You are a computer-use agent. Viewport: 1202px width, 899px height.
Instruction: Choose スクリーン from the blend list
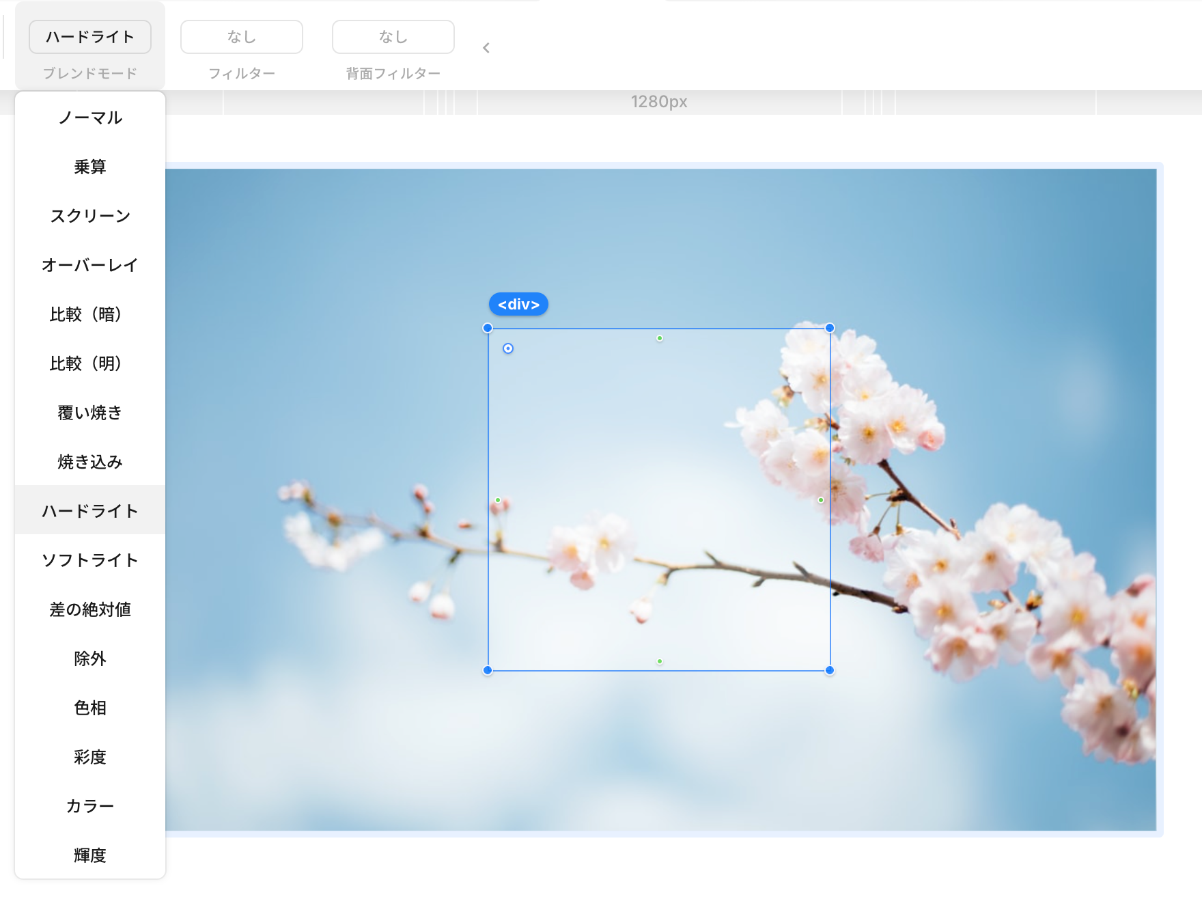point(89,216)
